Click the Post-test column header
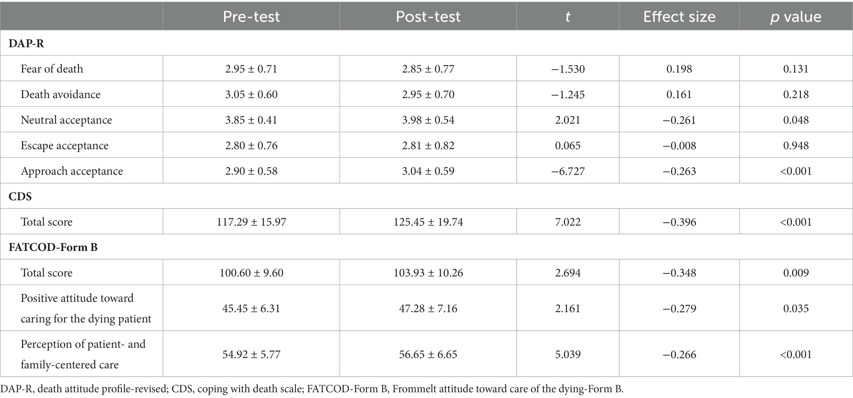The height and width of the screenshot is (398, 853). click(428, 16)
